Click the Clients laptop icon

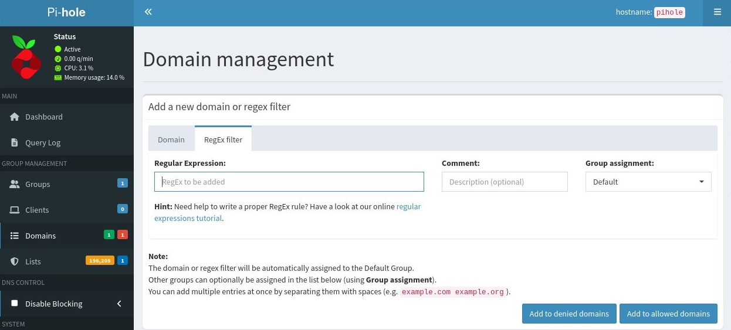(x=15, y=210)
